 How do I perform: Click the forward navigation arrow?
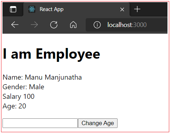pyautogui.click(x=34, y=25)
